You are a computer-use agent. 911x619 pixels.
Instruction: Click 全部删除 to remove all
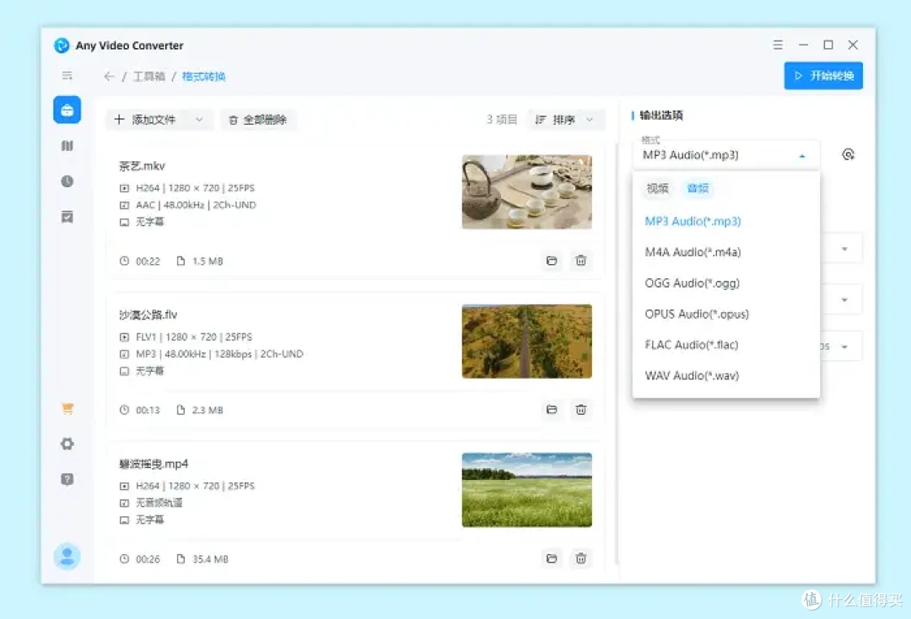pyautogui.click(x=258, y=120)
